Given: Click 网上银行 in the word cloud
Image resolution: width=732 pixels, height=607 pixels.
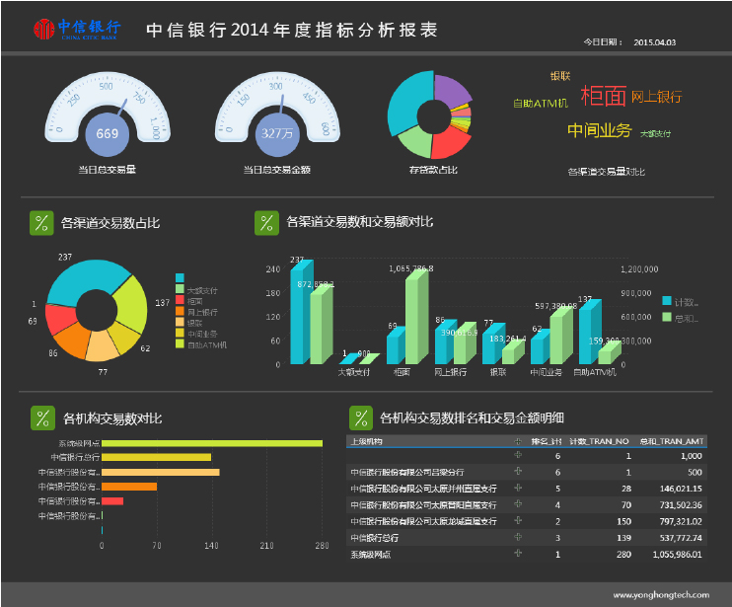Looking at the screenshot, I should (x=656, y=97).
